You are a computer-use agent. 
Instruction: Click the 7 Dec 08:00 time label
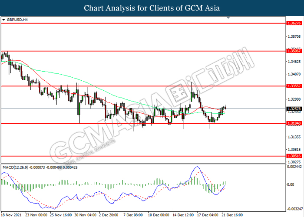tap(133, 215)
